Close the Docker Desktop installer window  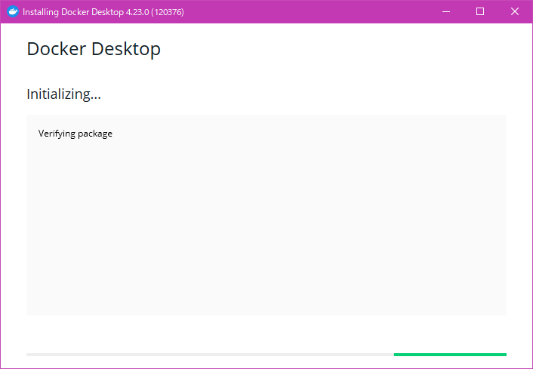pyautogui.click(x=515, y=11)
